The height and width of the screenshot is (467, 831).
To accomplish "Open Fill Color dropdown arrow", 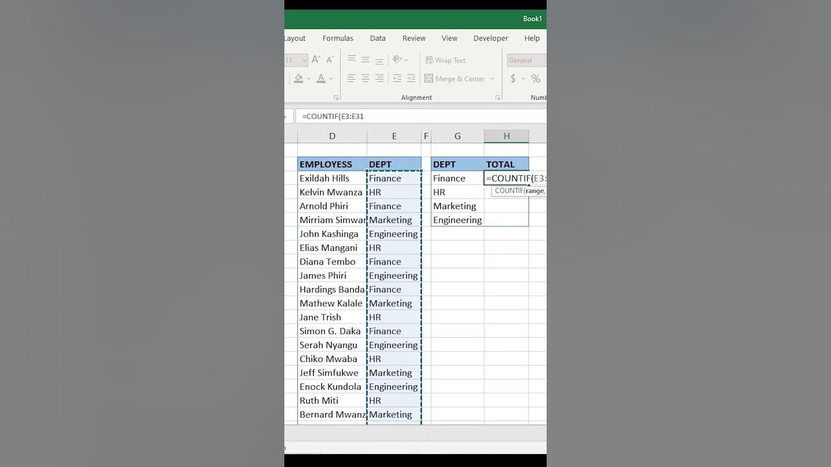I will (308, 79).
